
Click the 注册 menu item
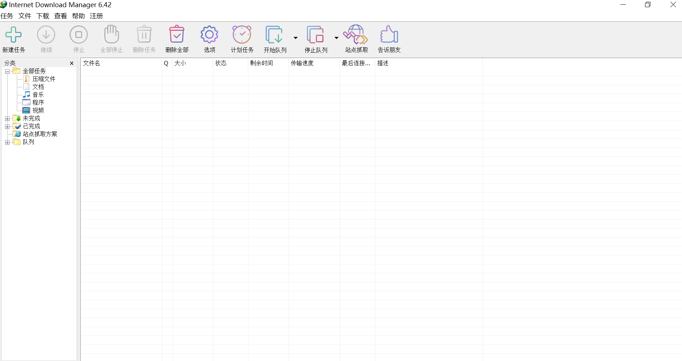(96, 16)
